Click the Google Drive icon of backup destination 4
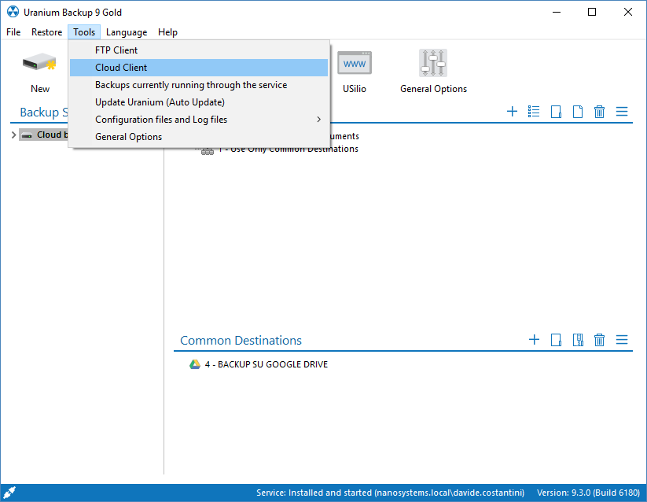The width and height of the screenshot is (647, 502). point(194,364)
